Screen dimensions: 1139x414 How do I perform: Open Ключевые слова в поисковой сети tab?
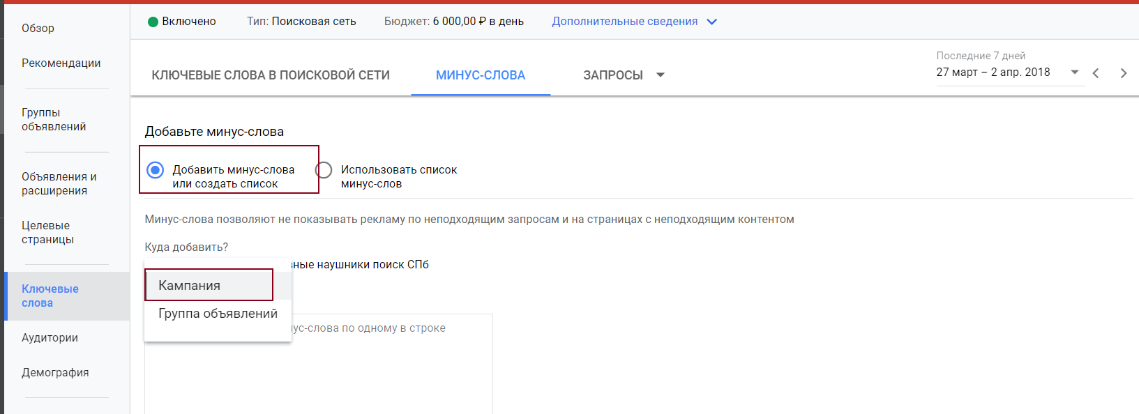tap(271, 75)
